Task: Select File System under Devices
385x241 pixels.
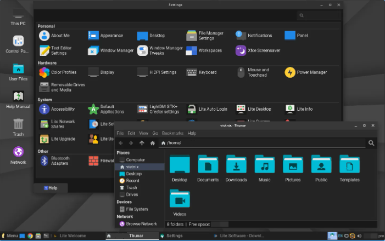Action: pos(140,209)
